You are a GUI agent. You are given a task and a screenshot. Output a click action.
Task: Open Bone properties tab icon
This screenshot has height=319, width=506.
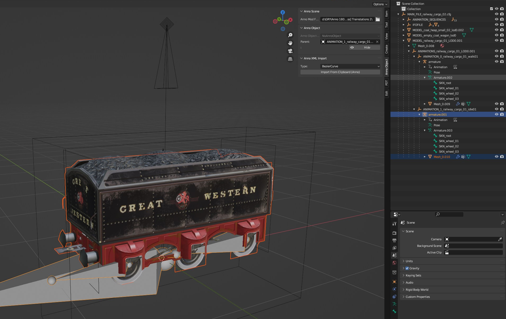click(394, 311)
